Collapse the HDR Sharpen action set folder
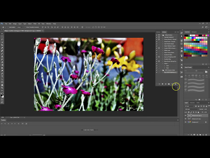Image resolution: width=210 pixels, height=158 pixels. click(x=161, y=70)
